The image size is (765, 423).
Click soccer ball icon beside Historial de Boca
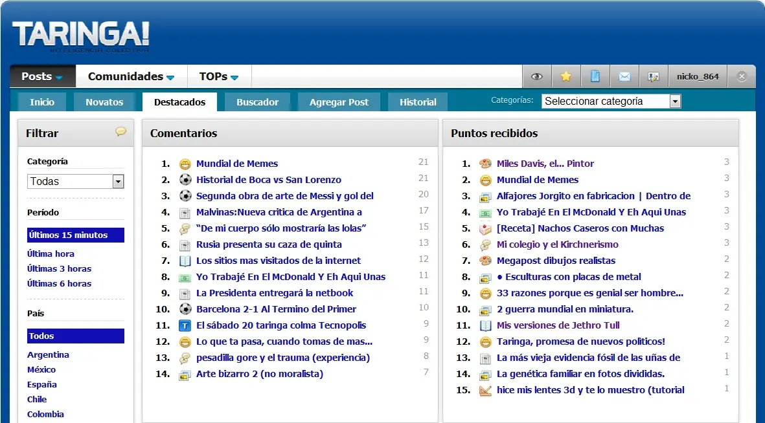[x=185, y=180]
